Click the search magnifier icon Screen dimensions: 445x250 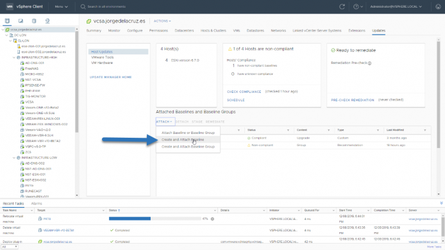click(83, 6)
